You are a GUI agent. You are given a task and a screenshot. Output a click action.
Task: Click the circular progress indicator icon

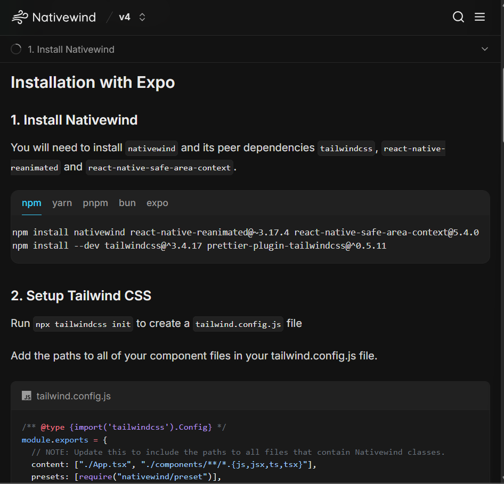(16, 49)
